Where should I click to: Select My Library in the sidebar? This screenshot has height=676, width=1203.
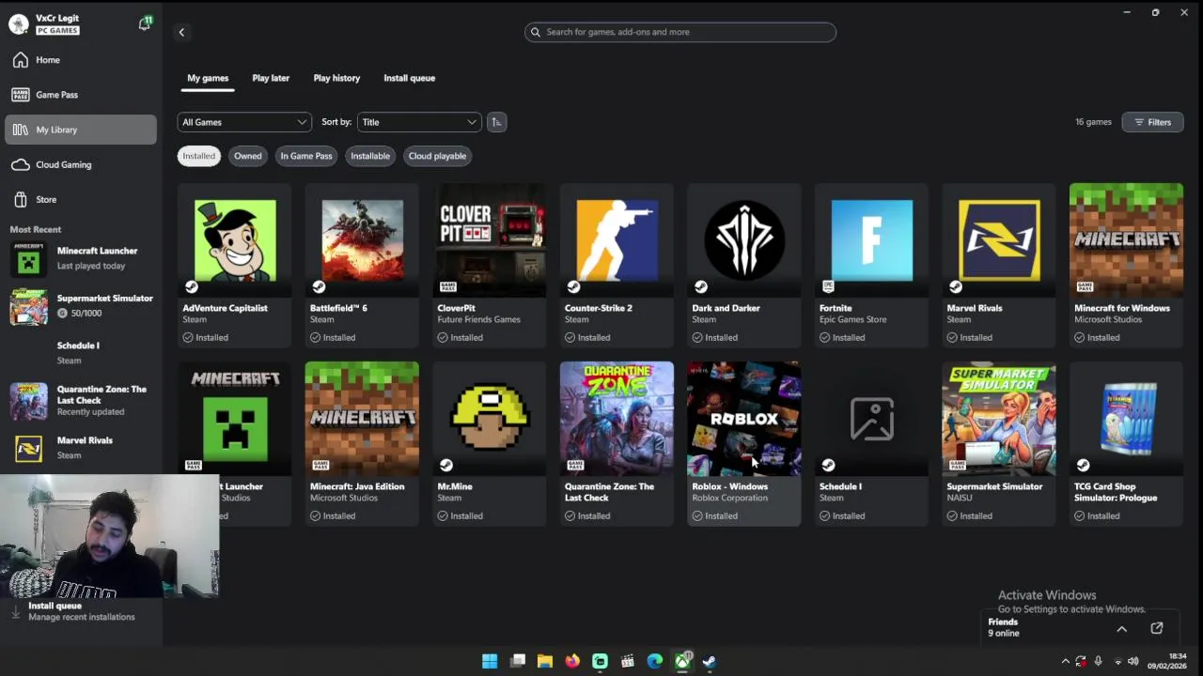81,130
